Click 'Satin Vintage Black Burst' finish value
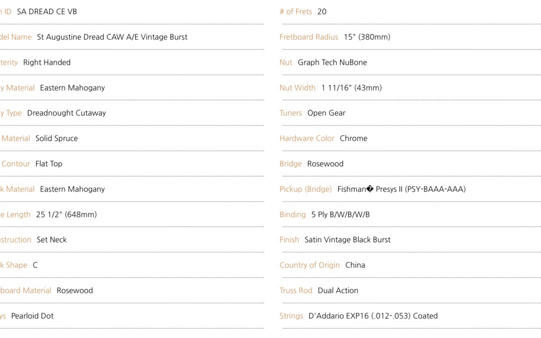The height and width of the screenshot is (338, 541). pyautogui.click(x=348, y=240)
